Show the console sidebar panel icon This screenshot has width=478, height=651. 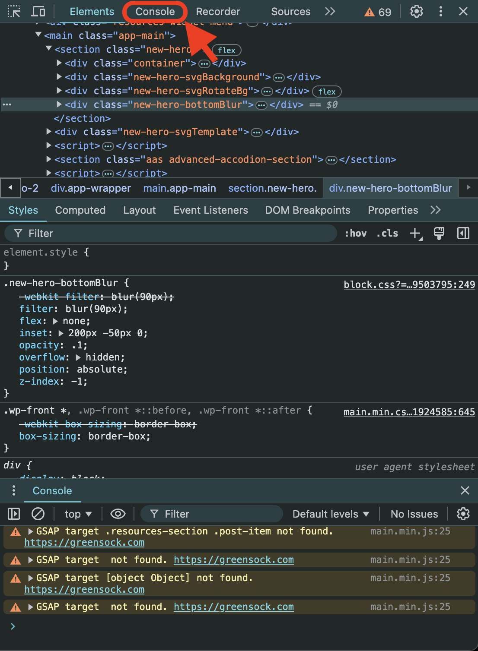pos(14,514)
